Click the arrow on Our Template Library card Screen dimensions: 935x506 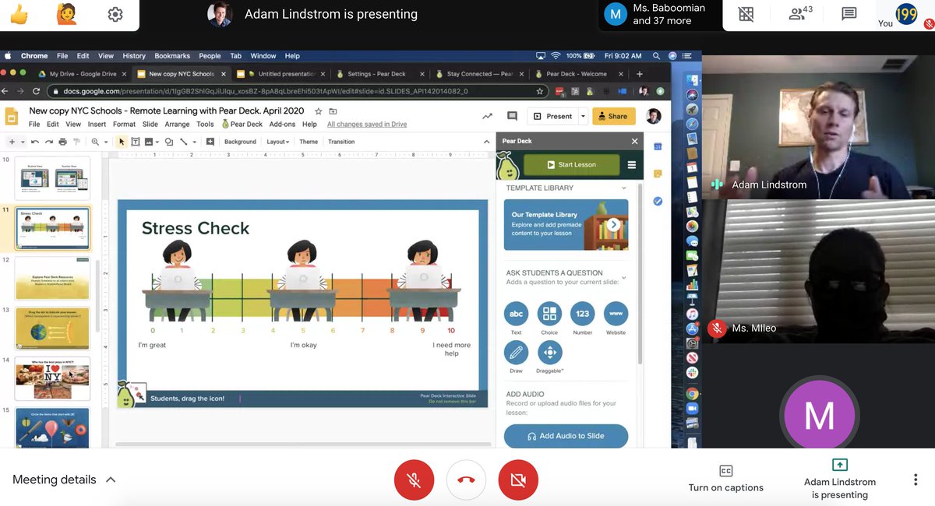(x=614, y=224)
